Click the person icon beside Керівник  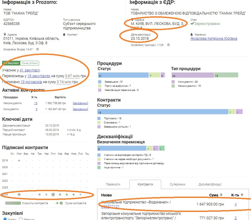(x=192, y=35)
